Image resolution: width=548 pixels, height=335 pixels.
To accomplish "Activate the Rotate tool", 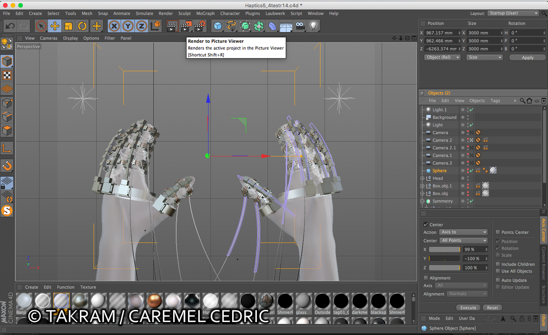I will [x=82, y=26].
